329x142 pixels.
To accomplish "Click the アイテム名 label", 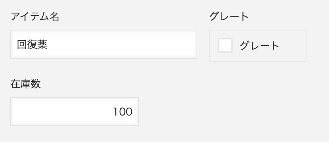I will [x=35, y=17].
